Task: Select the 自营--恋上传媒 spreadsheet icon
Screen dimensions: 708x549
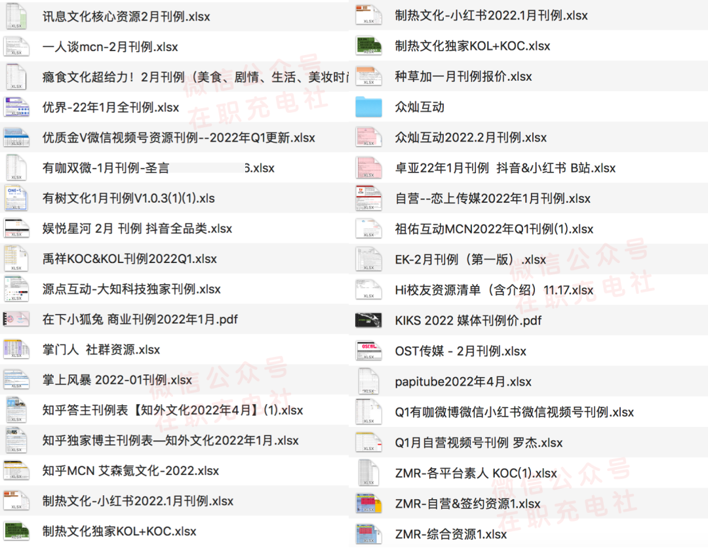Action: [368, 198]
